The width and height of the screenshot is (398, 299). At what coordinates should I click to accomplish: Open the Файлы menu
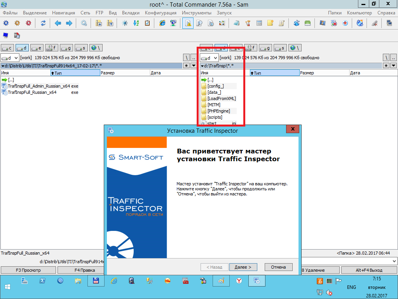pos(10,13)
